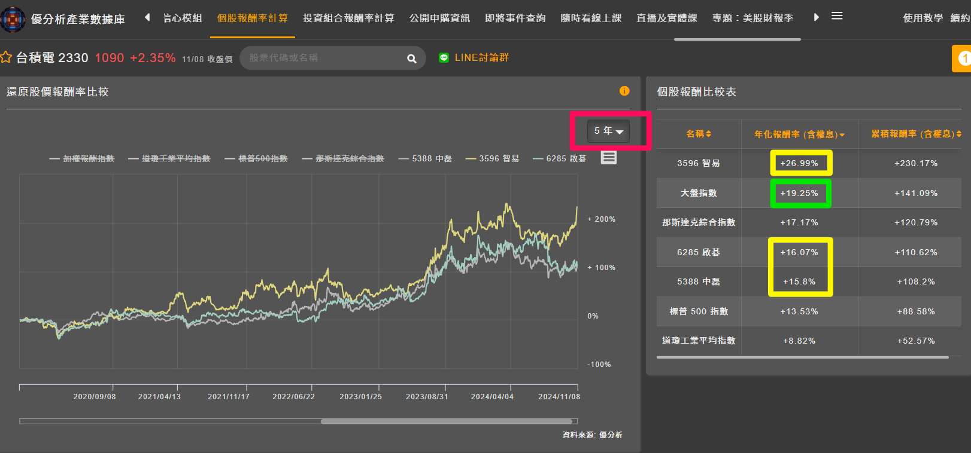Click the green LINE icon

[x=444, y=58]
